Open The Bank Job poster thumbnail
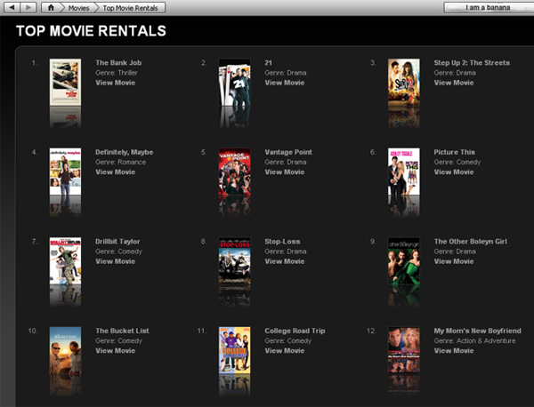534x407 pixels. click(x=65, y=82)
